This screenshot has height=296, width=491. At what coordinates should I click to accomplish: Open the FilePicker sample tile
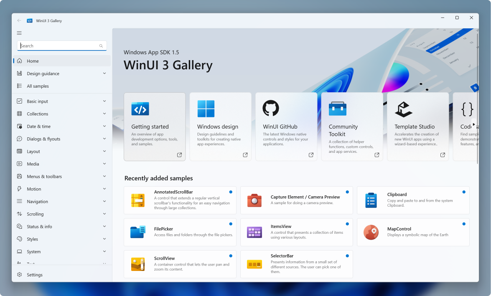[x=180, y=232]
